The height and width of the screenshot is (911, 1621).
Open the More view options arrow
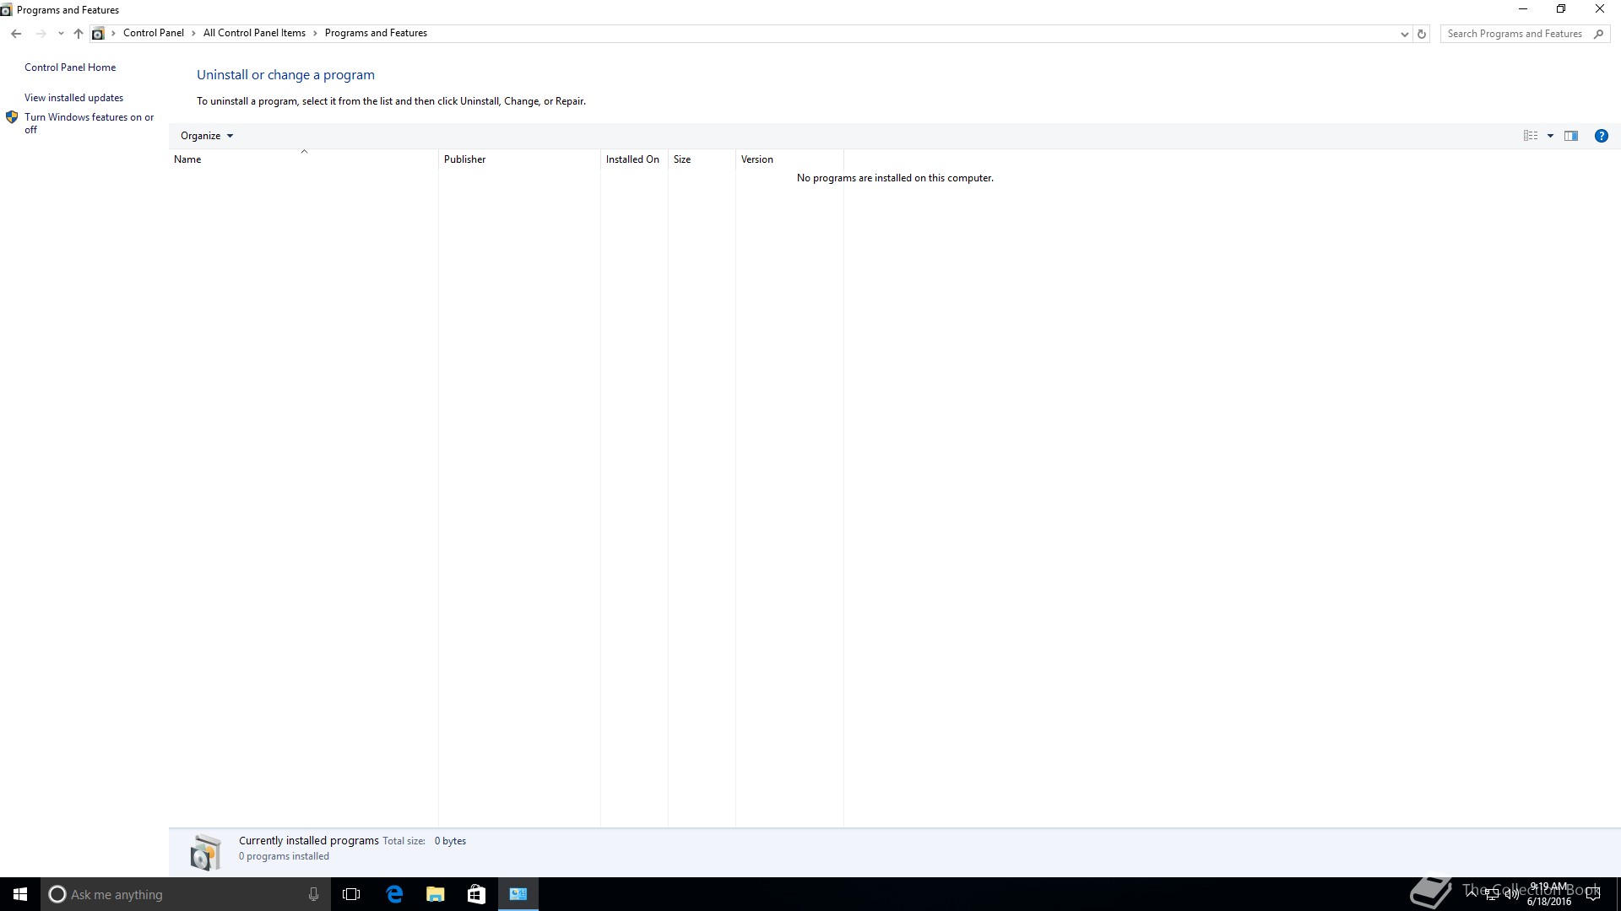coord(1550,136)
